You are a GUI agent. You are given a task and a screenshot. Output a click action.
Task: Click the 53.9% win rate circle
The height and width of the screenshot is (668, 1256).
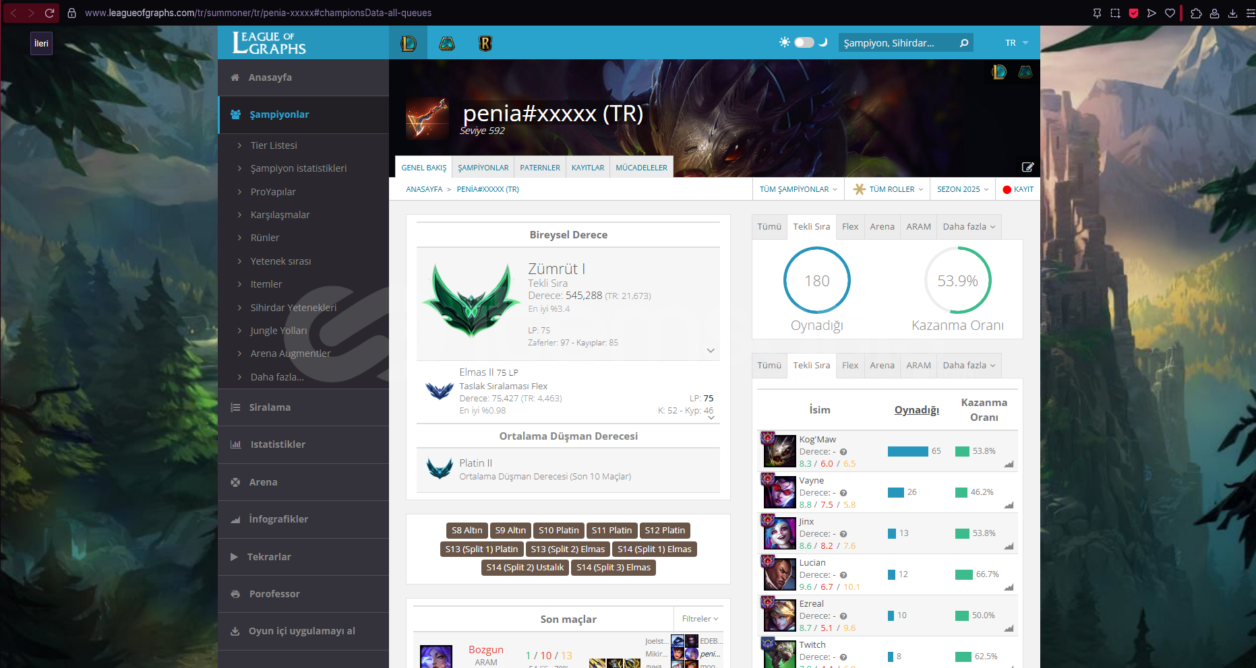point(957,280)
